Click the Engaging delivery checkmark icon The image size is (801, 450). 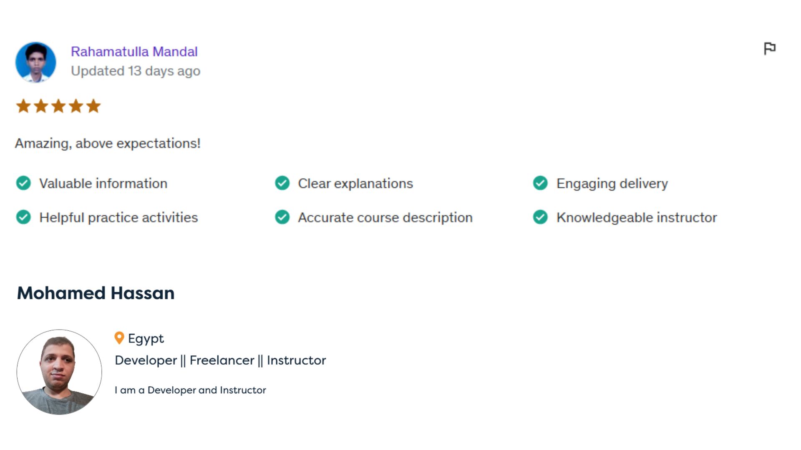point(541,183)
